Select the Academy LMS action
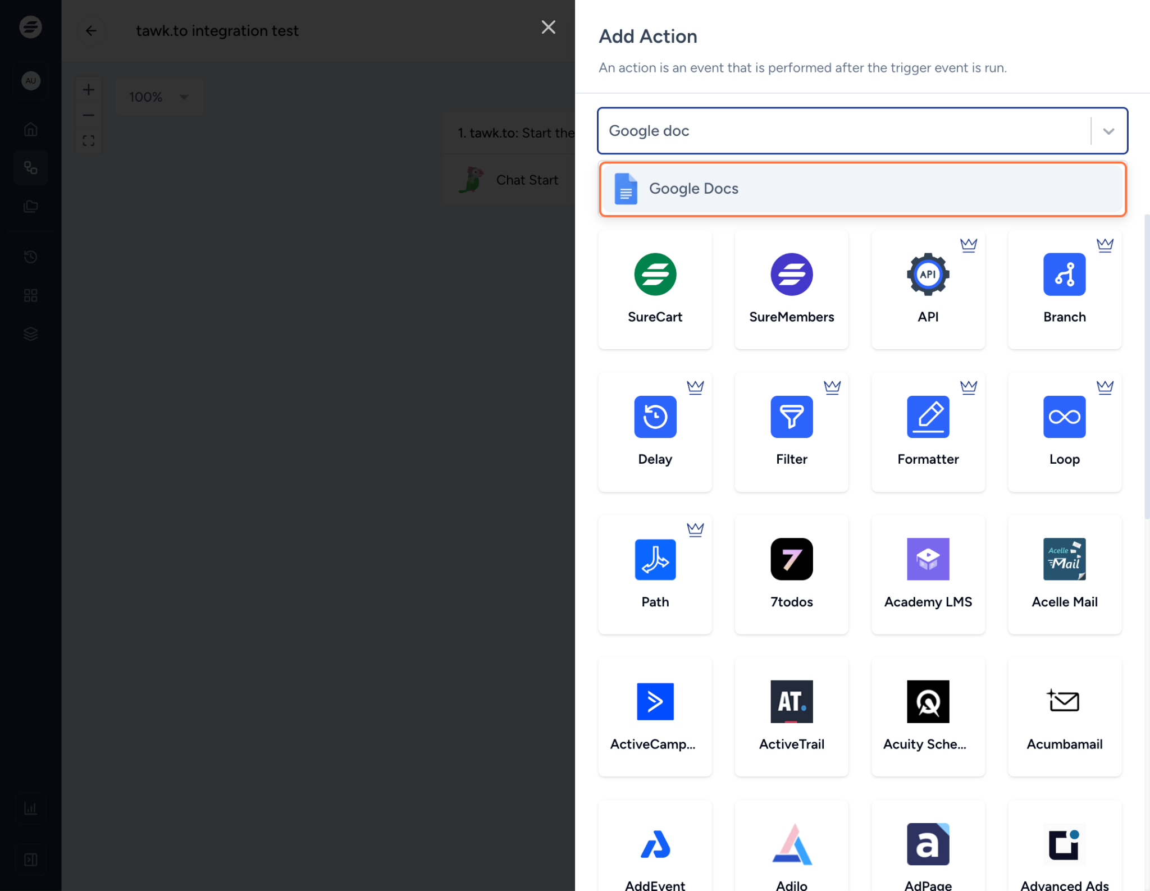The height and width of the screenshot is (891, 1150). [928, 573]
